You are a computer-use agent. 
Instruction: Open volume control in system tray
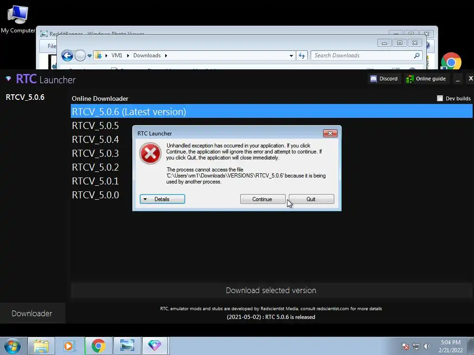click(x=427, y=346)
